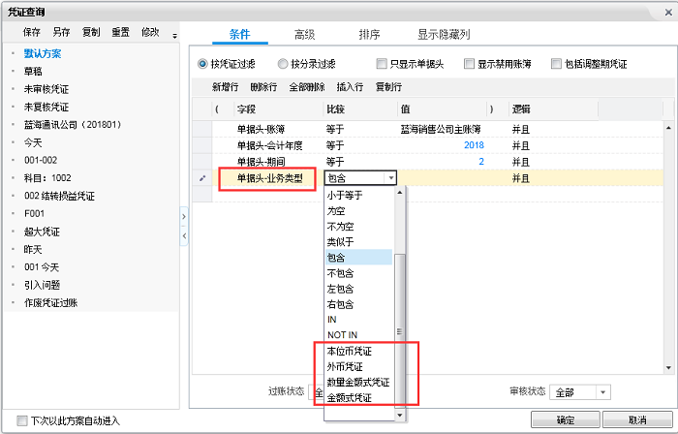The image size is (678, 434).
Task: Open the 审核状态 dropdown
Action: pyautogui.click(x=602, y=392)
